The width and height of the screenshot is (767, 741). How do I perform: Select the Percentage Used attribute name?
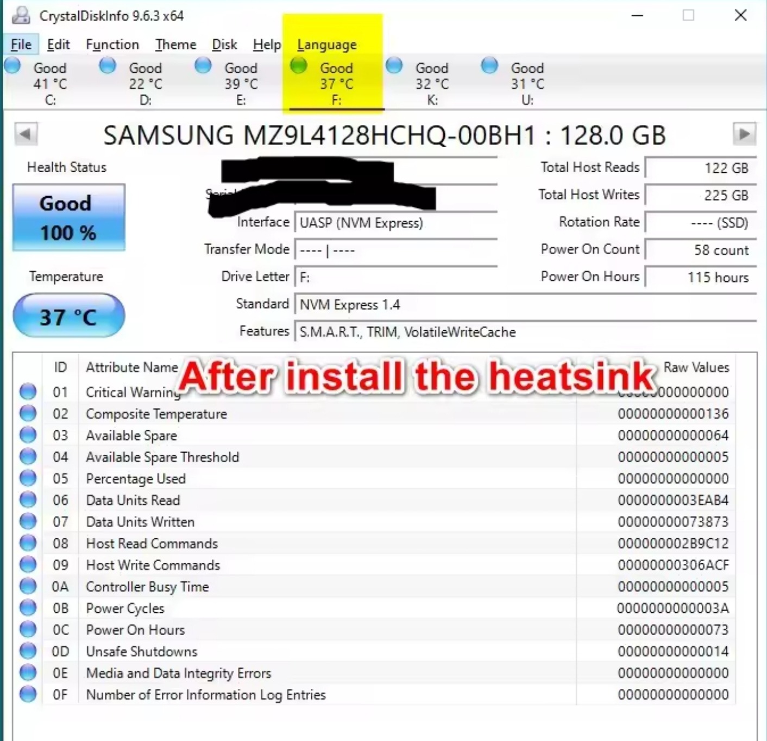coord(136,479)
